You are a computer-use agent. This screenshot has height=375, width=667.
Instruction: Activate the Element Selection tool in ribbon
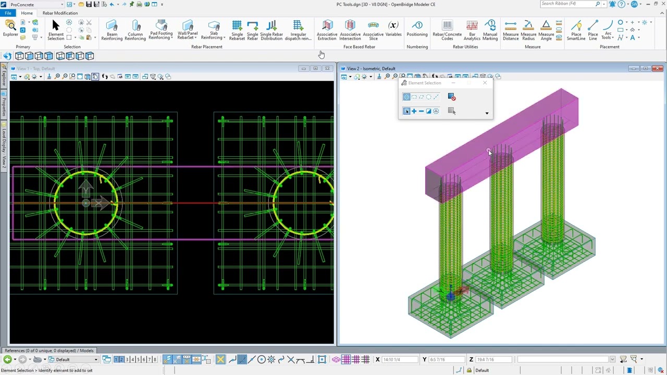[x=56, y=30]
